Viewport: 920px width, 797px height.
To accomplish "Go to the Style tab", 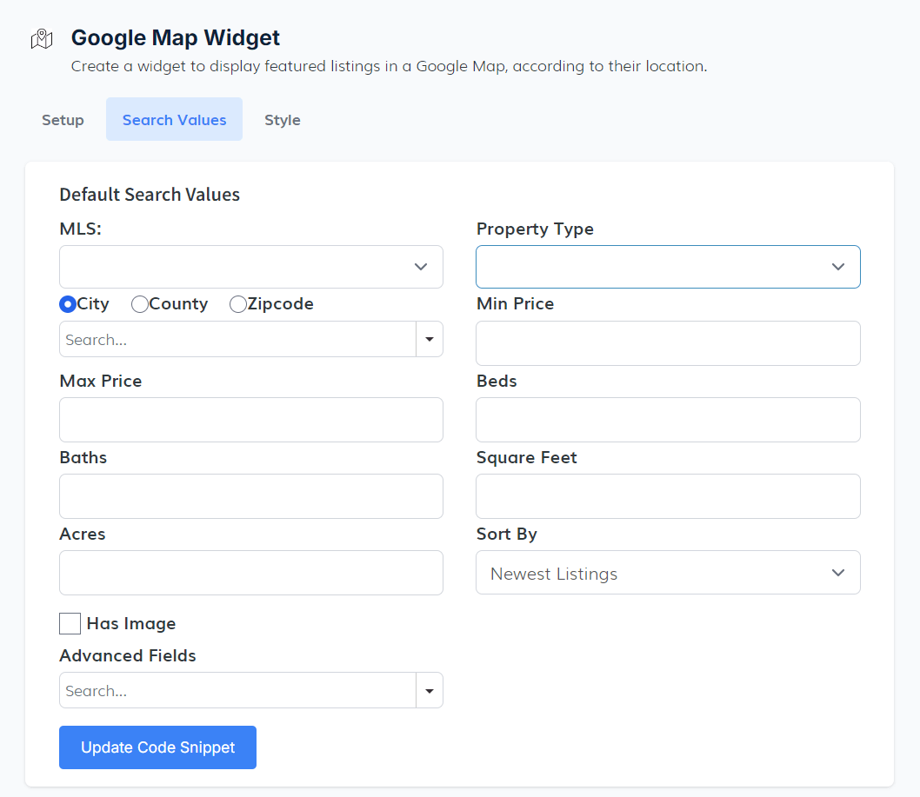I will tap(282, 120).
